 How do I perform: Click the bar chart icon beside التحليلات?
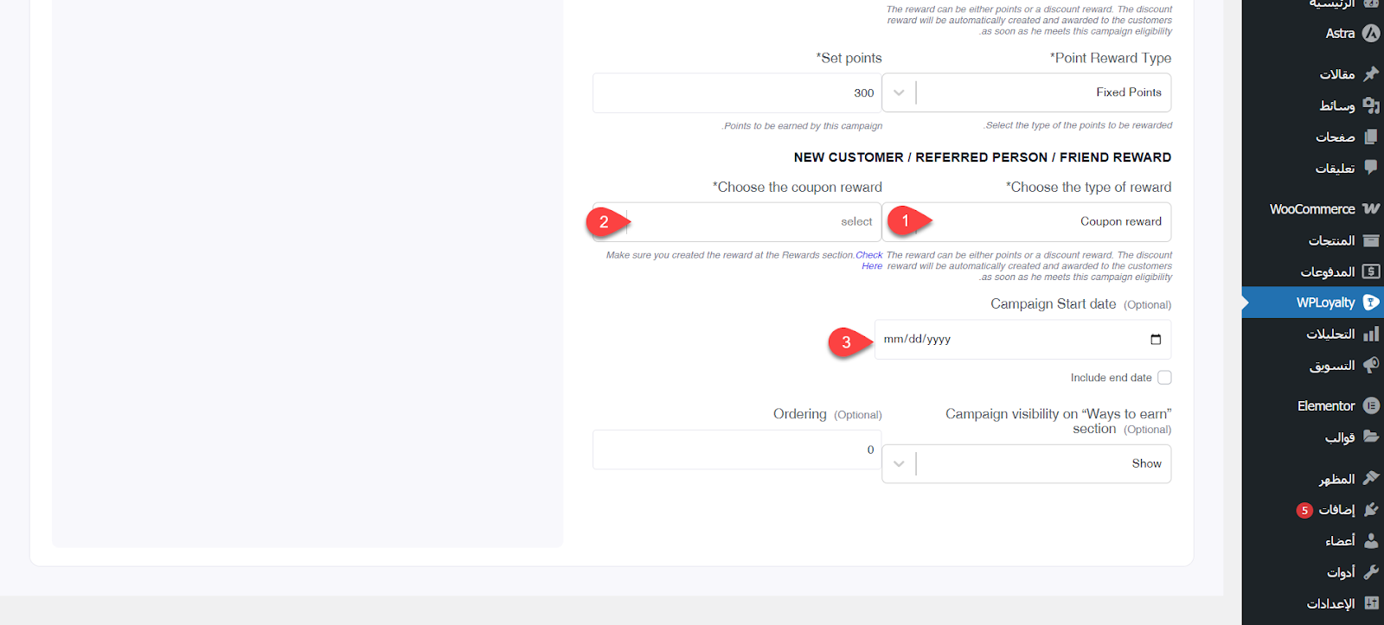[x=1371, y=334]
